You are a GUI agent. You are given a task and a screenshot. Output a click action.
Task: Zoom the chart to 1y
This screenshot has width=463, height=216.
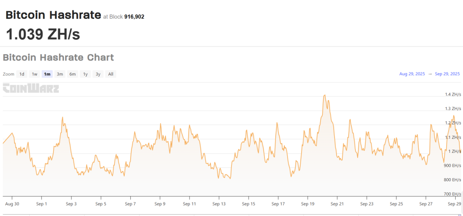85,74
